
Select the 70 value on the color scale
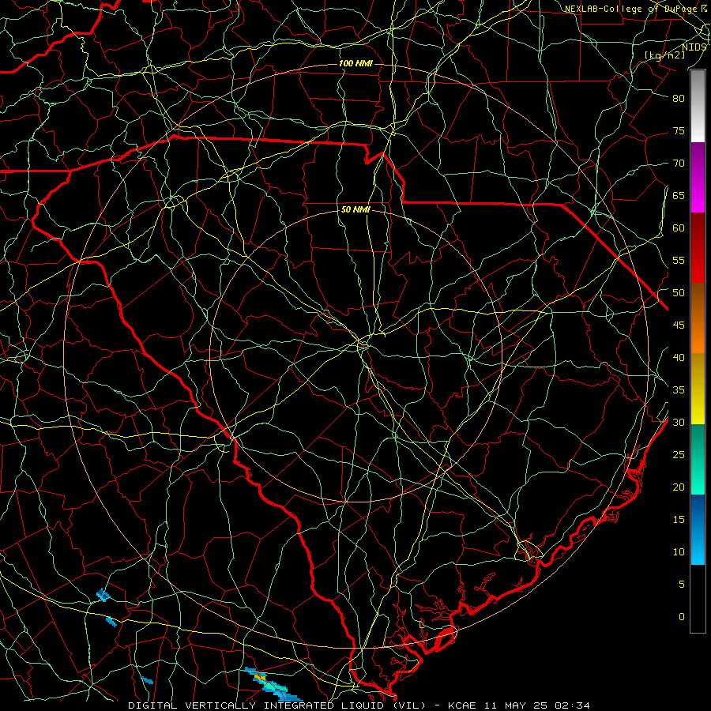pos(679,164)
